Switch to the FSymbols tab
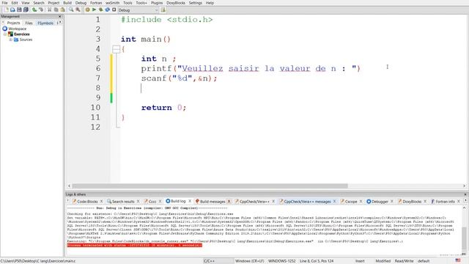469x264 pixels. (x=45, y=23)
